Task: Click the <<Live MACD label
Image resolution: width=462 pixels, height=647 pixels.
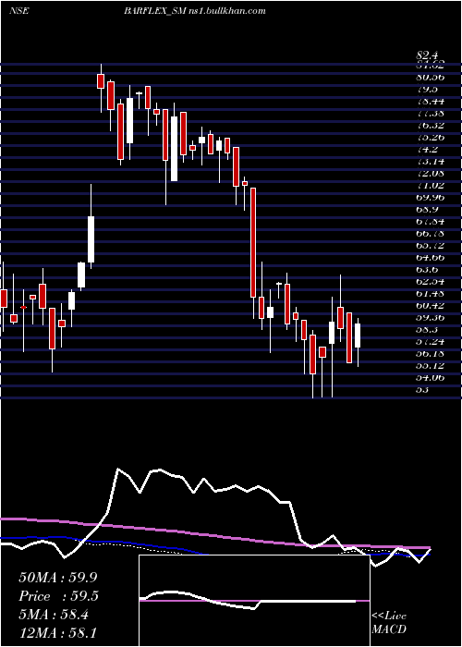Action: [389, 623]
